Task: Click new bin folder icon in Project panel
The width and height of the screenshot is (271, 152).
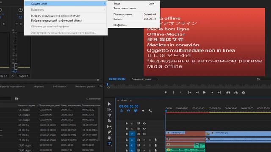Action: click(x=17, y=98)
